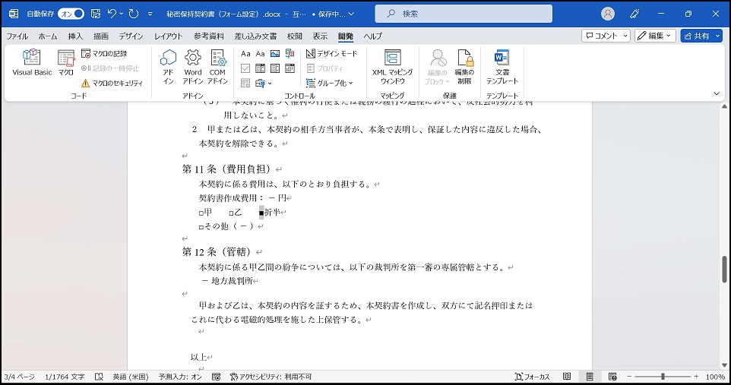Redo the last action
Viewport: 731px width, 385px height.
click(x=134, y=14)
